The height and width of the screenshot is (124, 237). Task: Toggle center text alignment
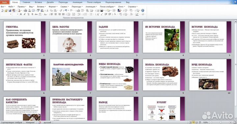[x=56, y=14]
